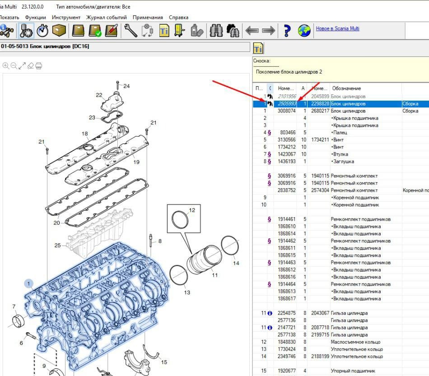Click the Обозначение column header
The image size is (429, 376).
346,88
